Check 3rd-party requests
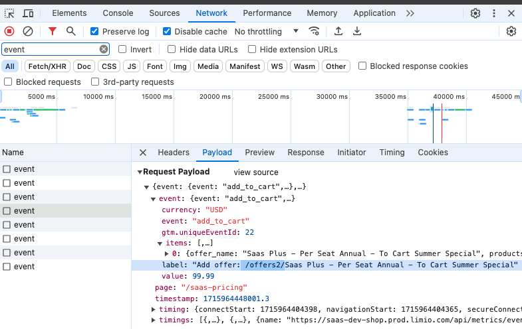The image size is (522, 329). tap(95, 82)
